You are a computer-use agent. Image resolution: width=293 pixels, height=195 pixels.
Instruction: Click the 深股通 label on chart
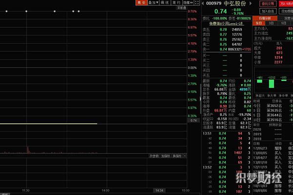181,8
